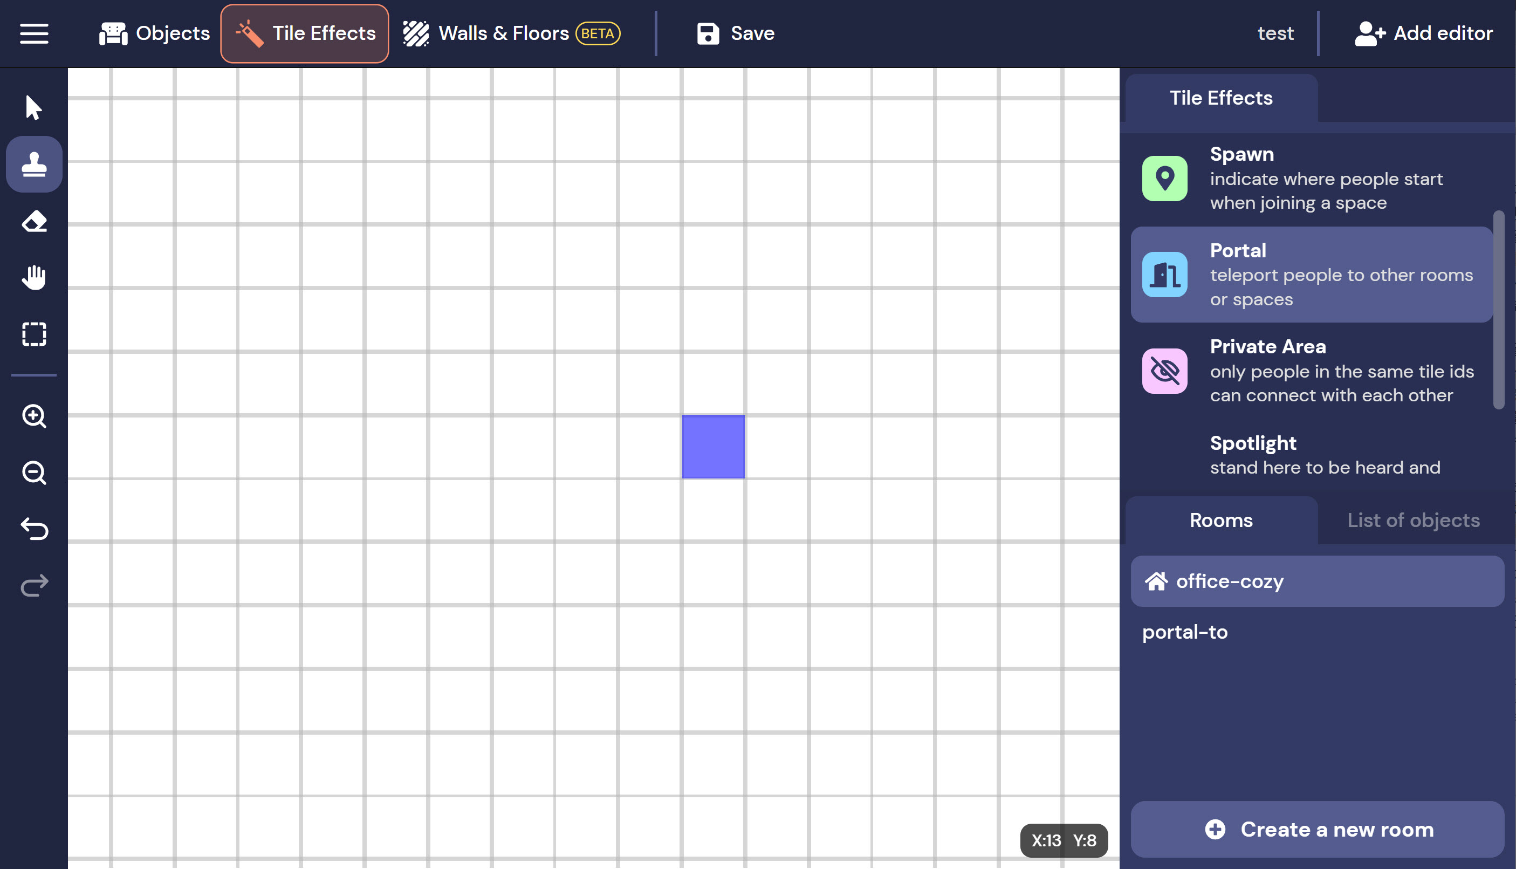Choose the Spotlight tile effect
The image size is (1516, 869).
1311,455
